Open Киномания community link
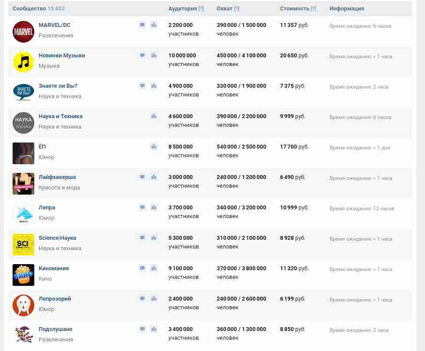The height and width of the screenshot is (351, 425). (54, 268)
